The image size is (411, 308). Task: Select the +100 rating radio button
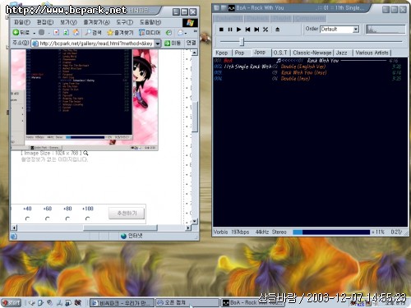pyautogui.click(x=87, y=218)
